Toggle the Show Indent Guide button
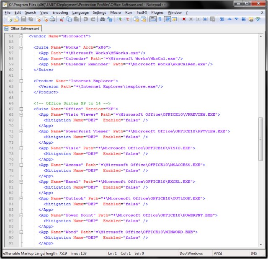268x259 pixels. pyautogui.click(x=167, y=19)
